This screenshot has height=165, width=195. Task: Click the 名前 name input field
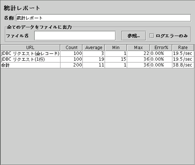coord(103,18)
